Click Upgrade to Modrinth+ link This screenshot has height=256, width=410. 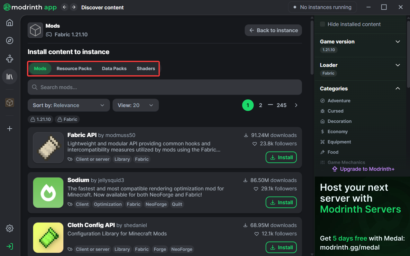coord(363,169)
